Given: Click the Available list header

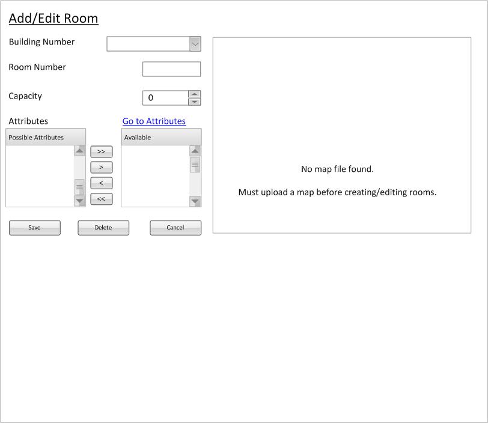Looking at the screenshot, I should pos(161,137).
